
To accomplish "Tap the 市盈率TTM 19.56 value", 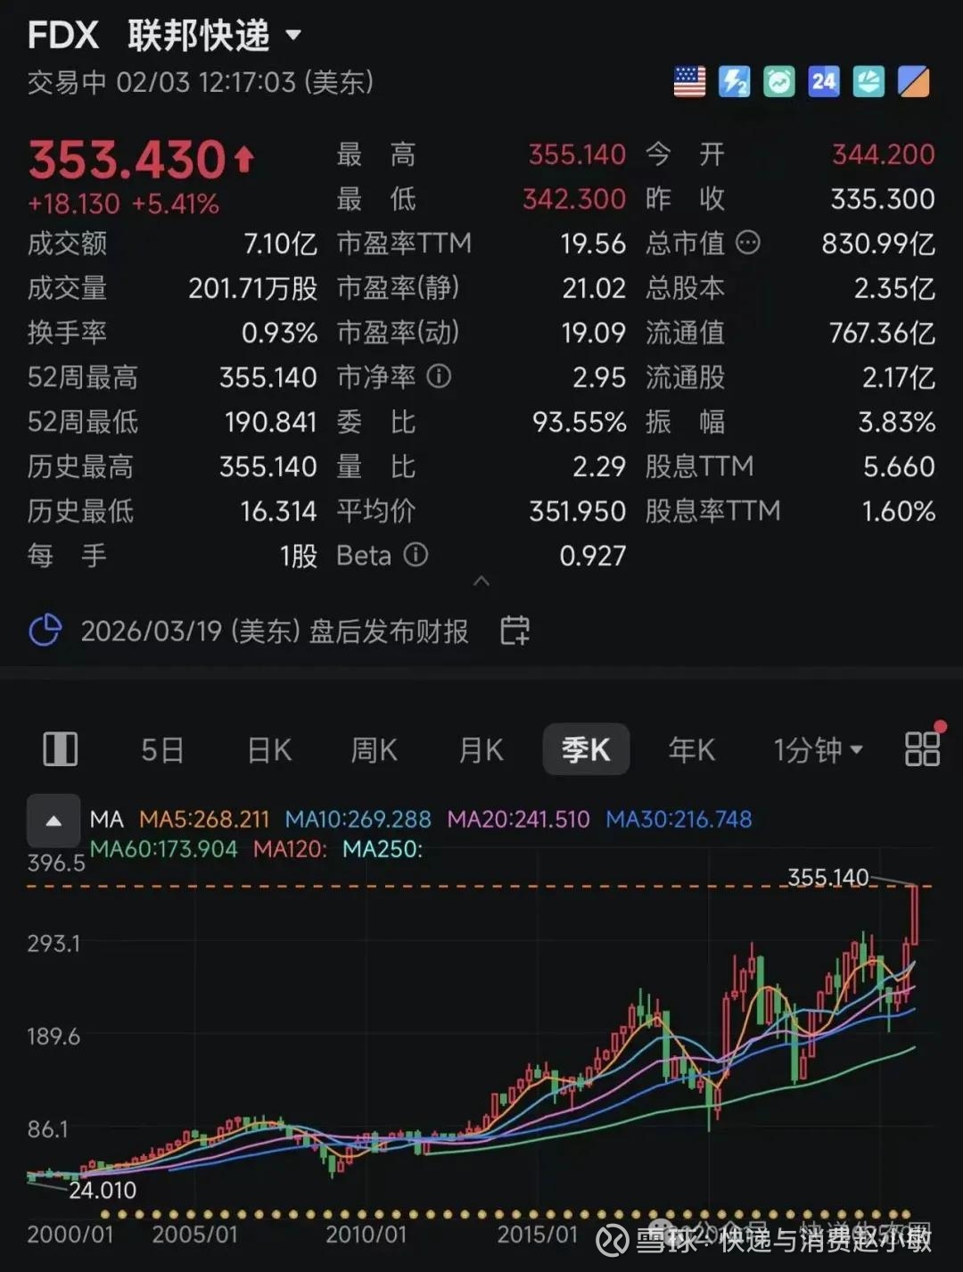I will point(593,243).
